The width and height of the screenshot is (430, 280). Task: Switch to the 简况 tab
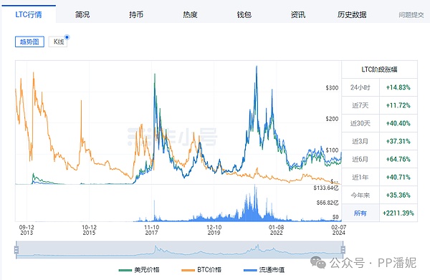click(82, 14)
